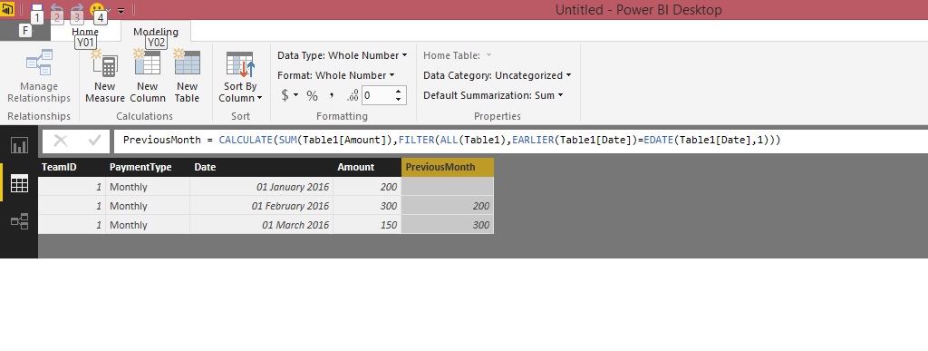Select the TeamID column header
This screenshot has width=928, height=351.
point(72,167)
